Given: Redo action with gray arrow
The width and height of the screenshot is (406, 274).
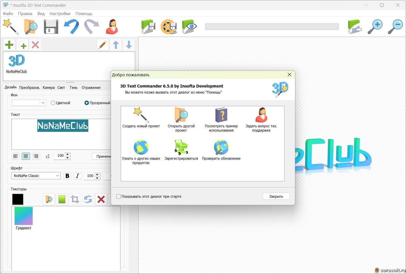Looking at the screenshot, I should click(x=92, y=27).
